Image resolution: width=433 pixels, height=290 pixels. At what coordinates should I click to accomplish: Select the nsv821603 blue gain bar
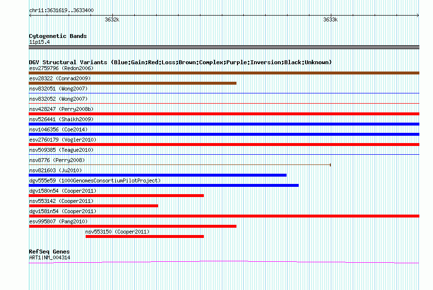pyautogui.click(x=158, y=175)
